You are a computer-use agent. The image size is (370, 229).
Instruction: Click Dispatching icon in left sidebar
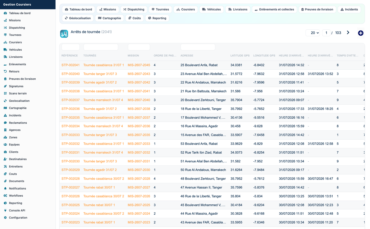tap(5, 28)
